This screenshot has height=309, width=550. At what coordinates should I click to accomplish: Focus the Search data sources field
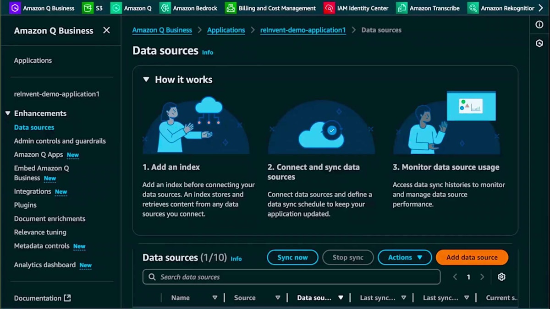[291, 277]
